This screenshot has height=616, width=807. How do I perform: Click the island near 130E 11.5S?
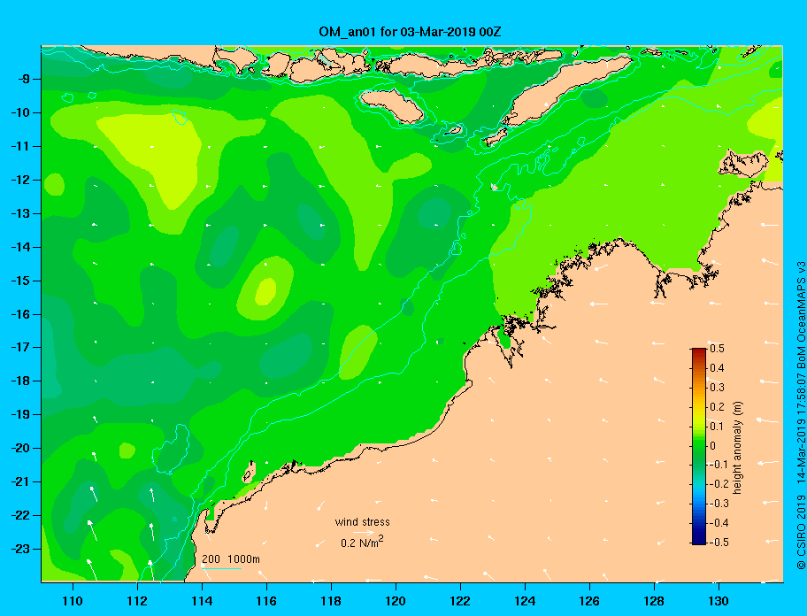pos(742,164)
